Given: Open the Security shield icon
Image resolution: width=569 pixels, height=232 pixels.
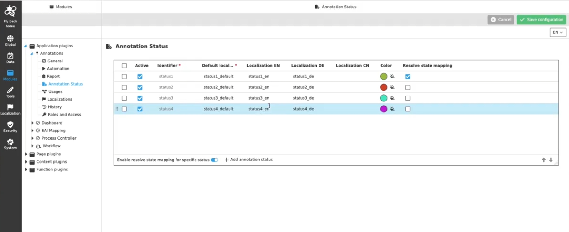Looking at the screenshot, I should click(10, 125).
